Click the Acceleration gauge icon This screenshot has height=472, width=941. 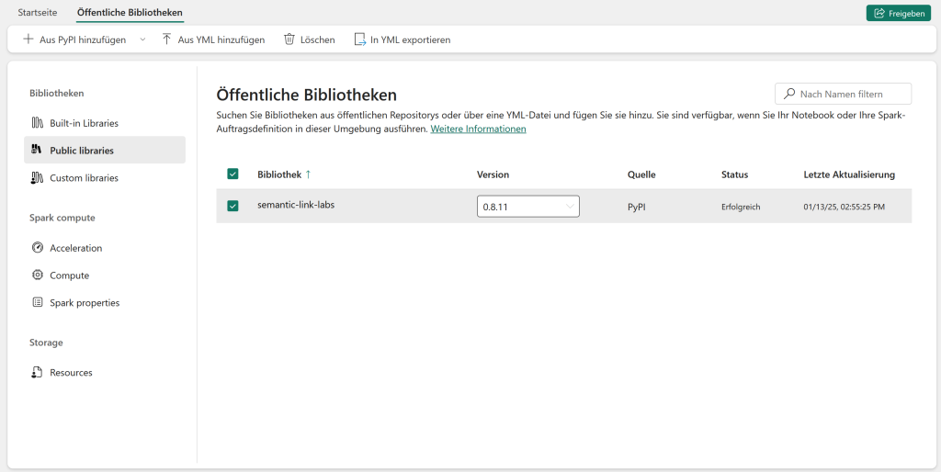[37, 248]
